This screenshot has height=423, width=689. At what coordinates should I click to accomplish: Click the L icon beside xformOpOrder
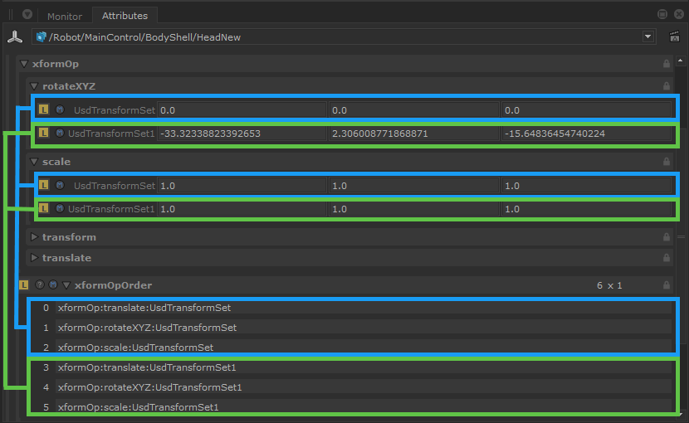(24, 284)
